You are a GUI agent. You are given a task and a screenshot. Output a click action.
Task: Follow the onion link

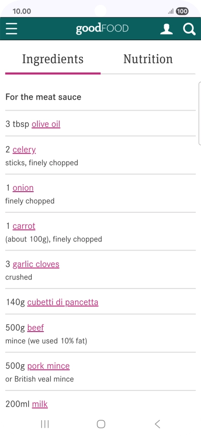[x=23, y=188]
